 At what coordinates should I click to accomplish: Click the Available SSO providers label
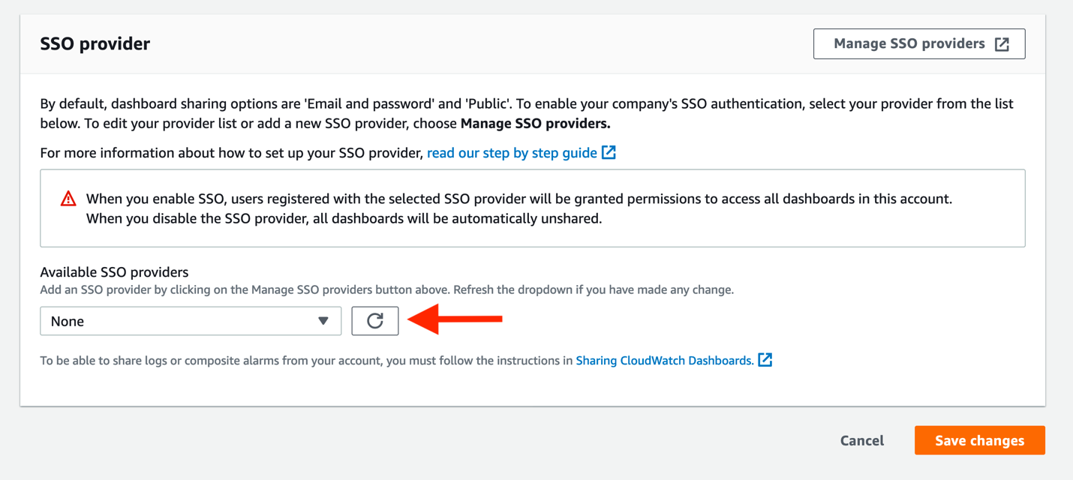pyautogui.click(x=114, y=271)
